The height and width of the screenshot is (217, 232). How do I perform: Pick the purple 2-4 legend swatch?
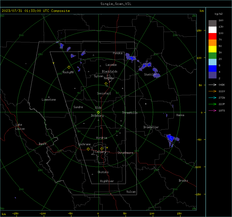(212, 75)
